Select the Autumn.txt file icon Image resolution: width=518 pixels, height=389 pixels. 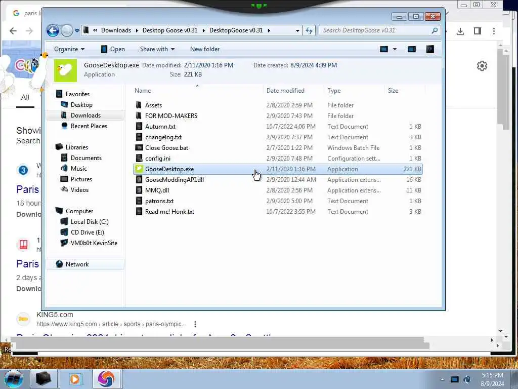[x=139, y=126]
